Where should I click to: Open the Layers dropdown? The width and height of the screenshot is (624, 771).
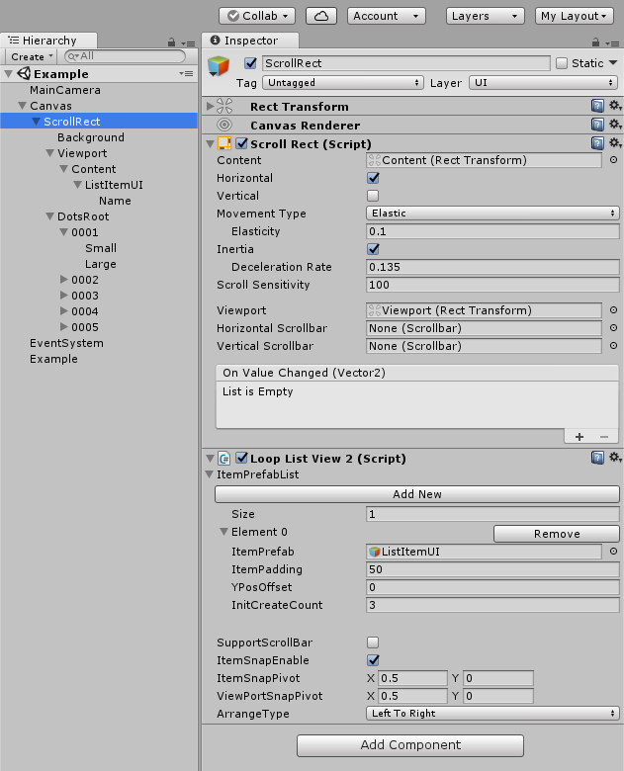click(486, 16)
